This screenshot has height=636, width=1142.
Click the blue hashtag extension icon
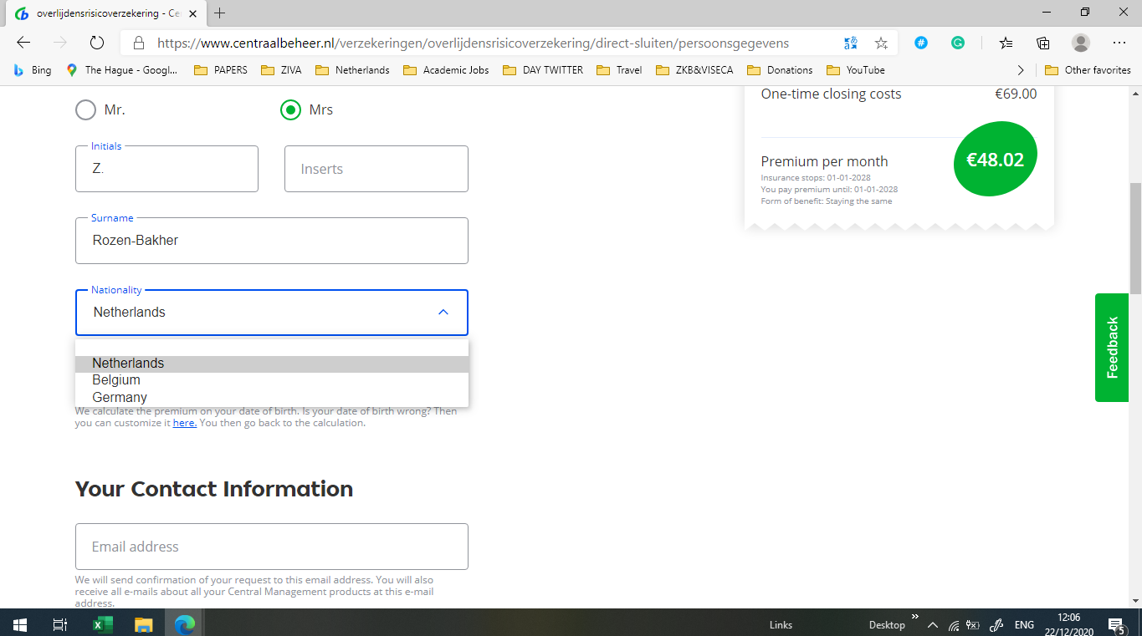point(921,43)
